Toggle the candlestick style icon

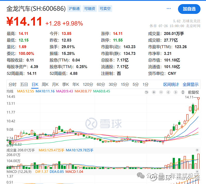pyautogui.click(x=183, y=92)
